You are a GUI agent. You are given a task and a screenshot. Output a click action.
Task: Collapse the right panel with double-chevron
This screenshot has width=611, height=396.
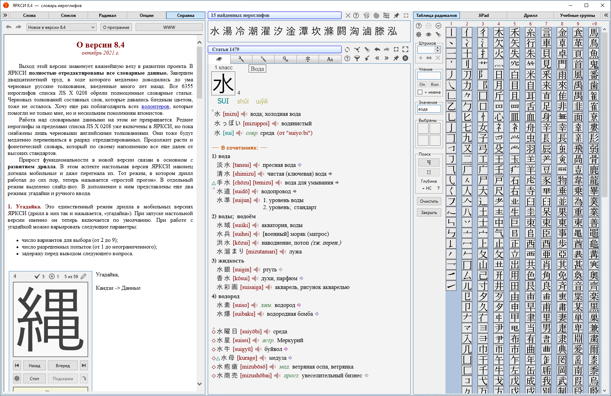pos(606,15)
